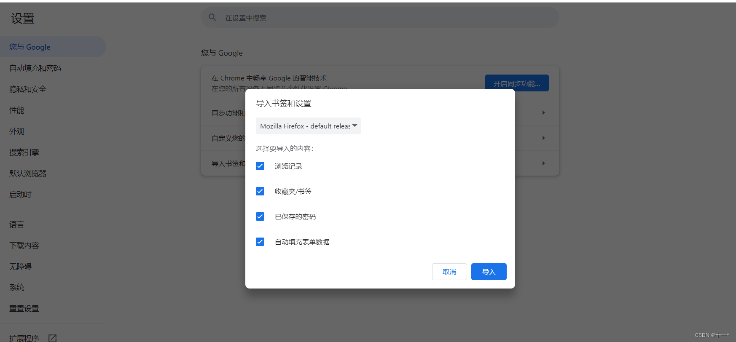Click the 浏览记录 label text

pyautogui.click(x=288, y=166)
